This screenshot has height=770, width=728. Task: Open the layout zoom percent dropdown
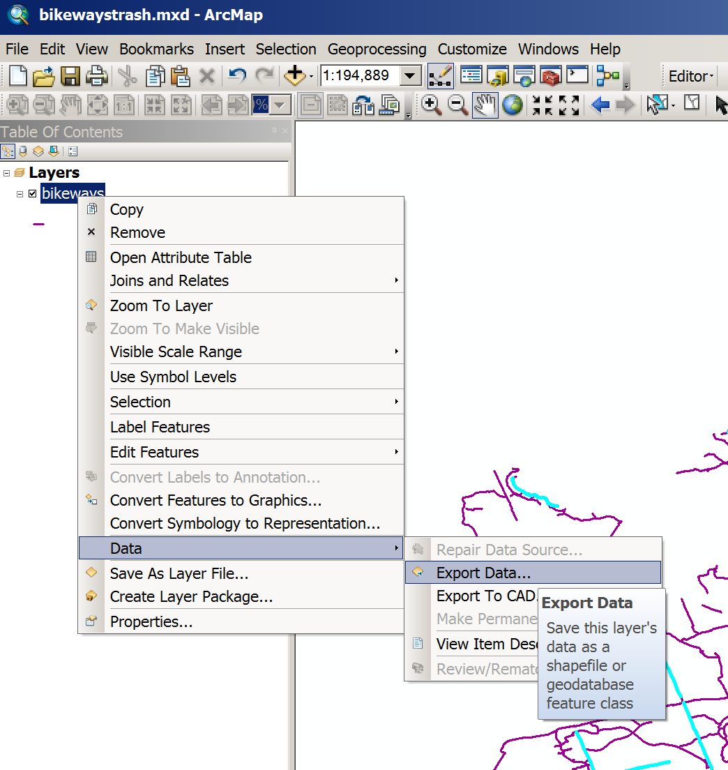(280, 105)
